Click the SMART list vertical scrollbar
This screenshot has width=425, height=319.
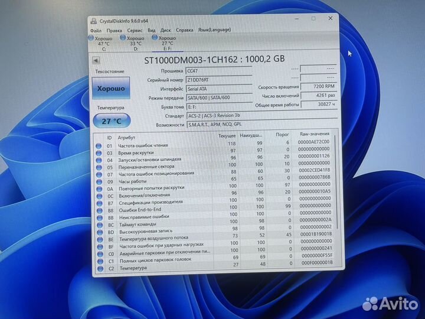coord(336,181)
